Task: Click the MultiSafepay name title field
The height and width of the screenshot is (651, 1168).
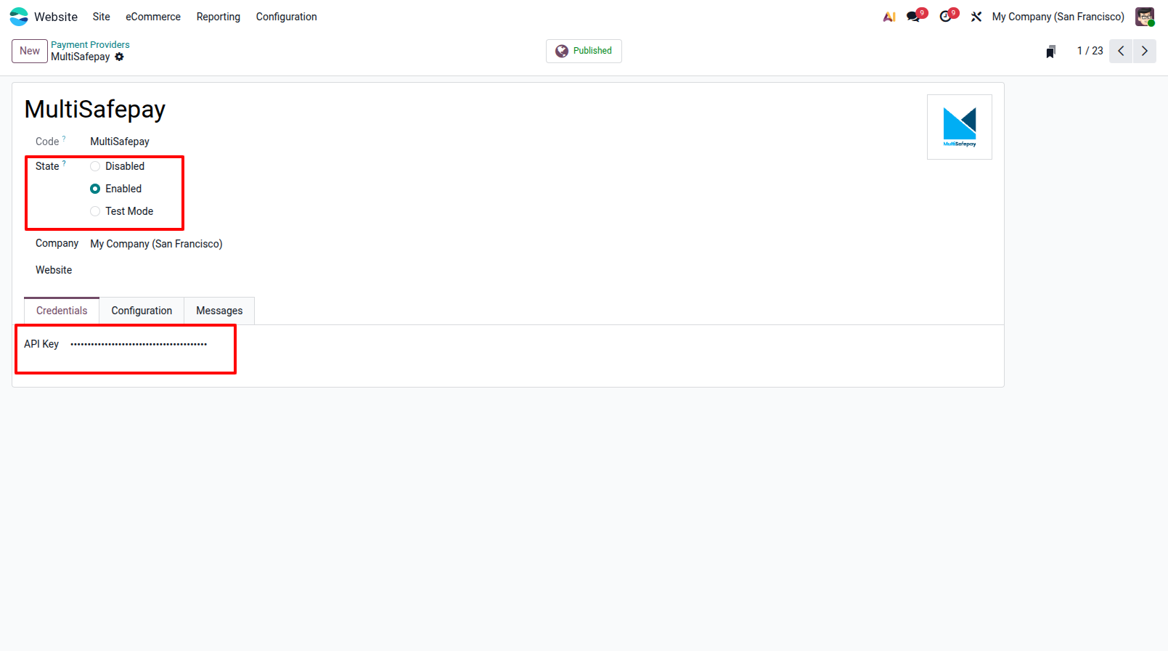Action: [95, 109]
